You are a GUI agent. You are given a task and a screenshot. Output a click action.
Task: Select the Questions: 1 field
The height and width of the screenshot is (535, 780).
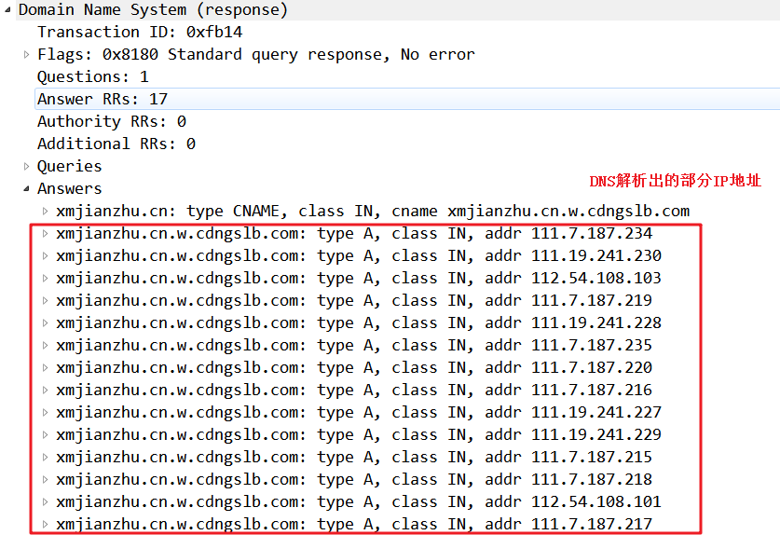pyautogui.click(x=93, y=77)
